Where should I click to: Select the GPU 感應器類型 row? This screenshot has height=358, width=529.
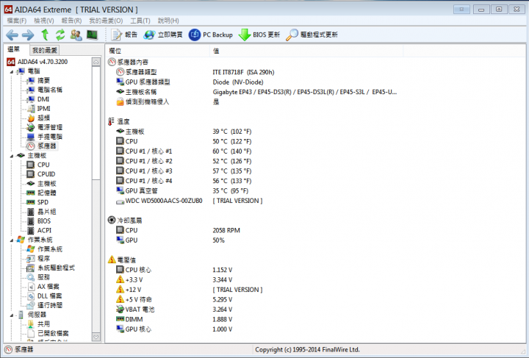coord(253,82)
